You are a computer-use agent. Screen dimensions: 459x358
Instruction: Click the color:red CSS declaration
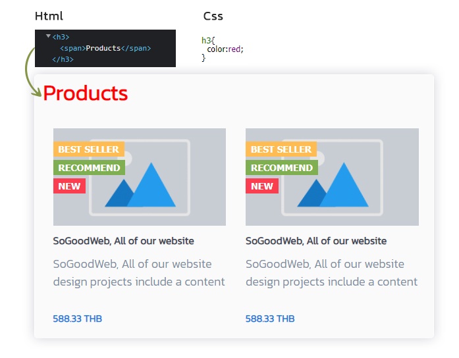pyautogui.click(x=225, y=49)
